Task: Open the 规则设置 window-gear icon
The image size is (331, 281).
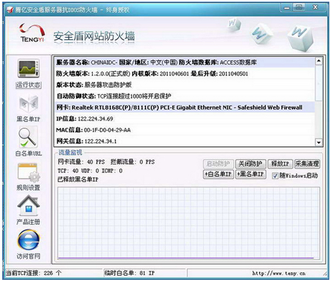Action: 29,172
